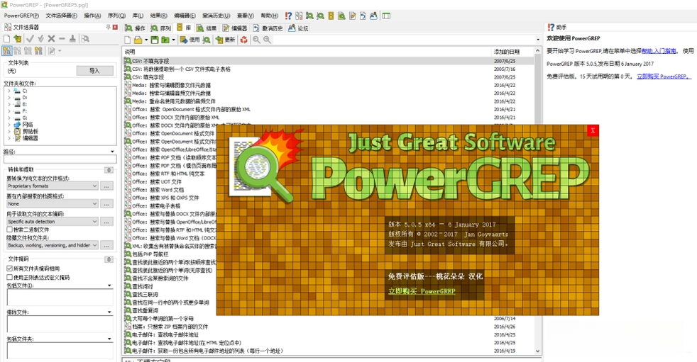Click 立即购买 PowerGREP link in assistant panel

[664, 77]
